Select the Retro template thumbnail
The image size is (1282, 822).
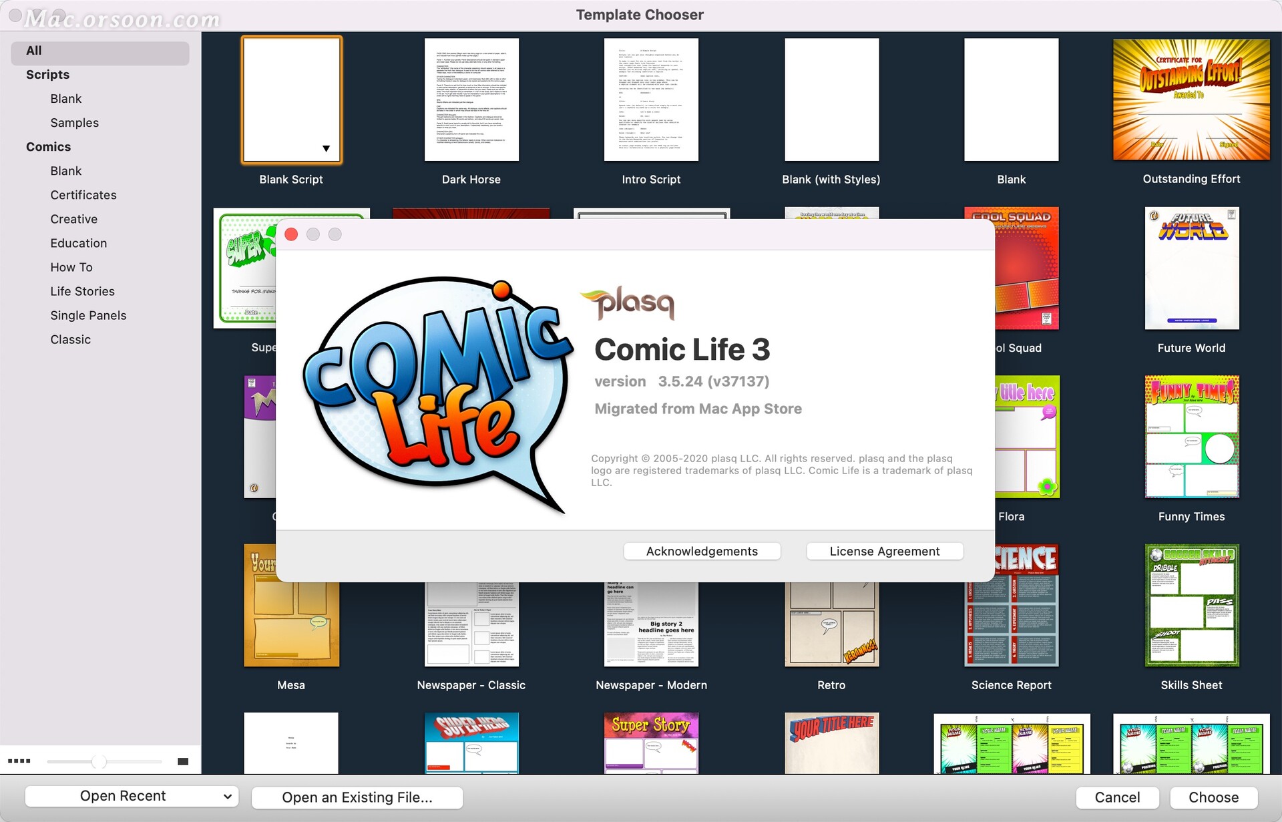[831, 624]
